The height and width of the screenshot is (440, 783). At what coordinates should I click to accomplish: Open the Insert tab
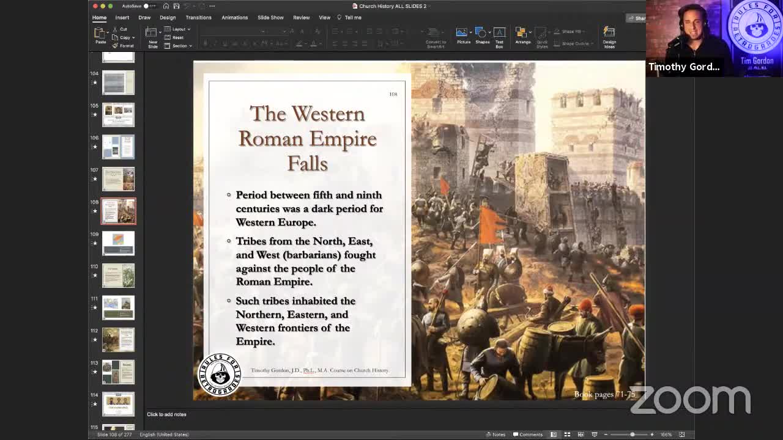pos(122,18)
